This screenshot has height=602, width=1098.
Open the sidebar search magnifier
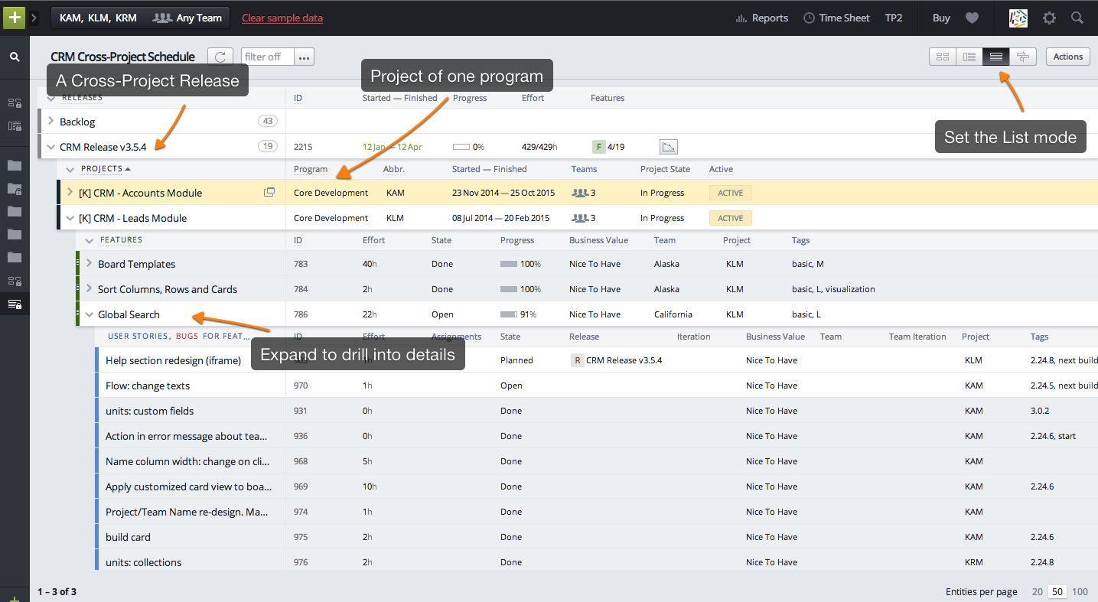(15, 57)
